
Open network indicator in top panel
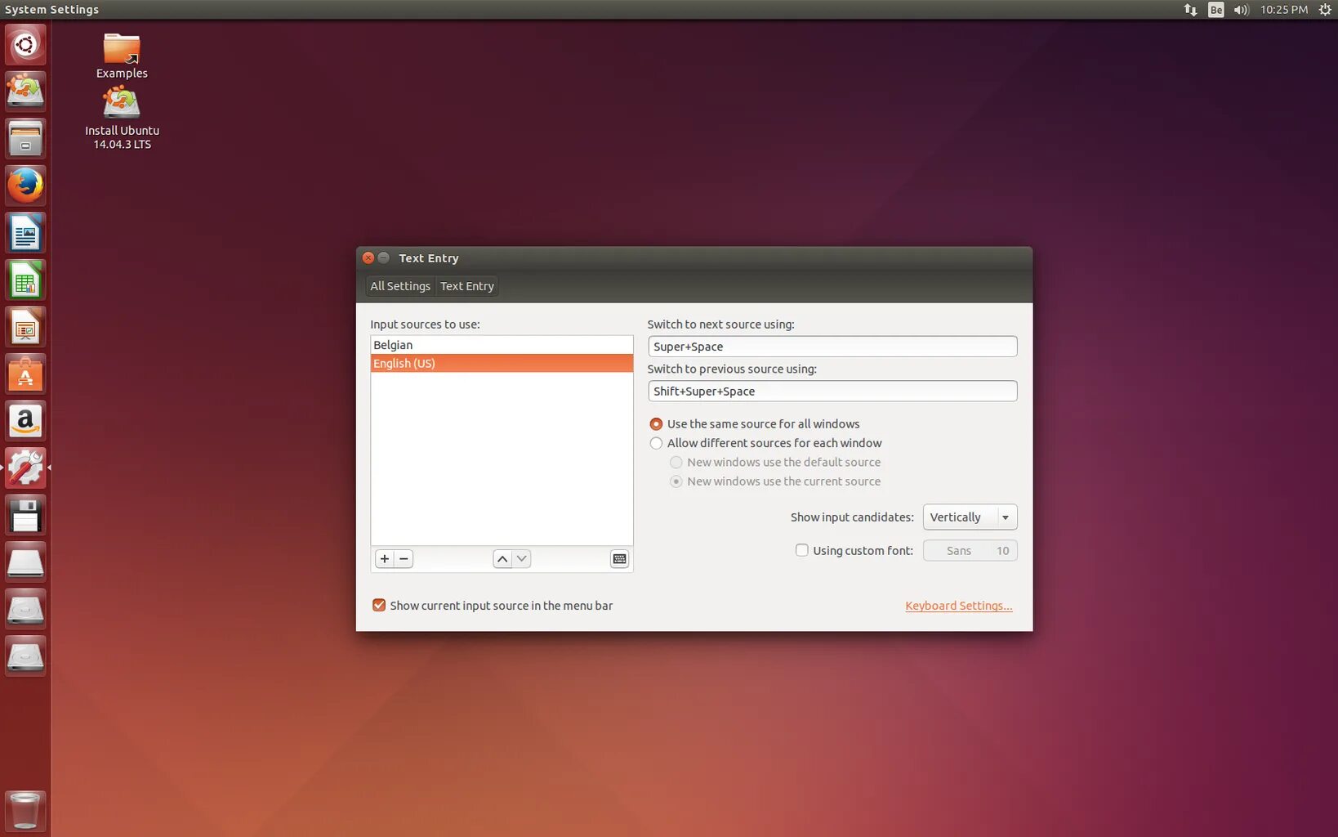coord(1190,10)
